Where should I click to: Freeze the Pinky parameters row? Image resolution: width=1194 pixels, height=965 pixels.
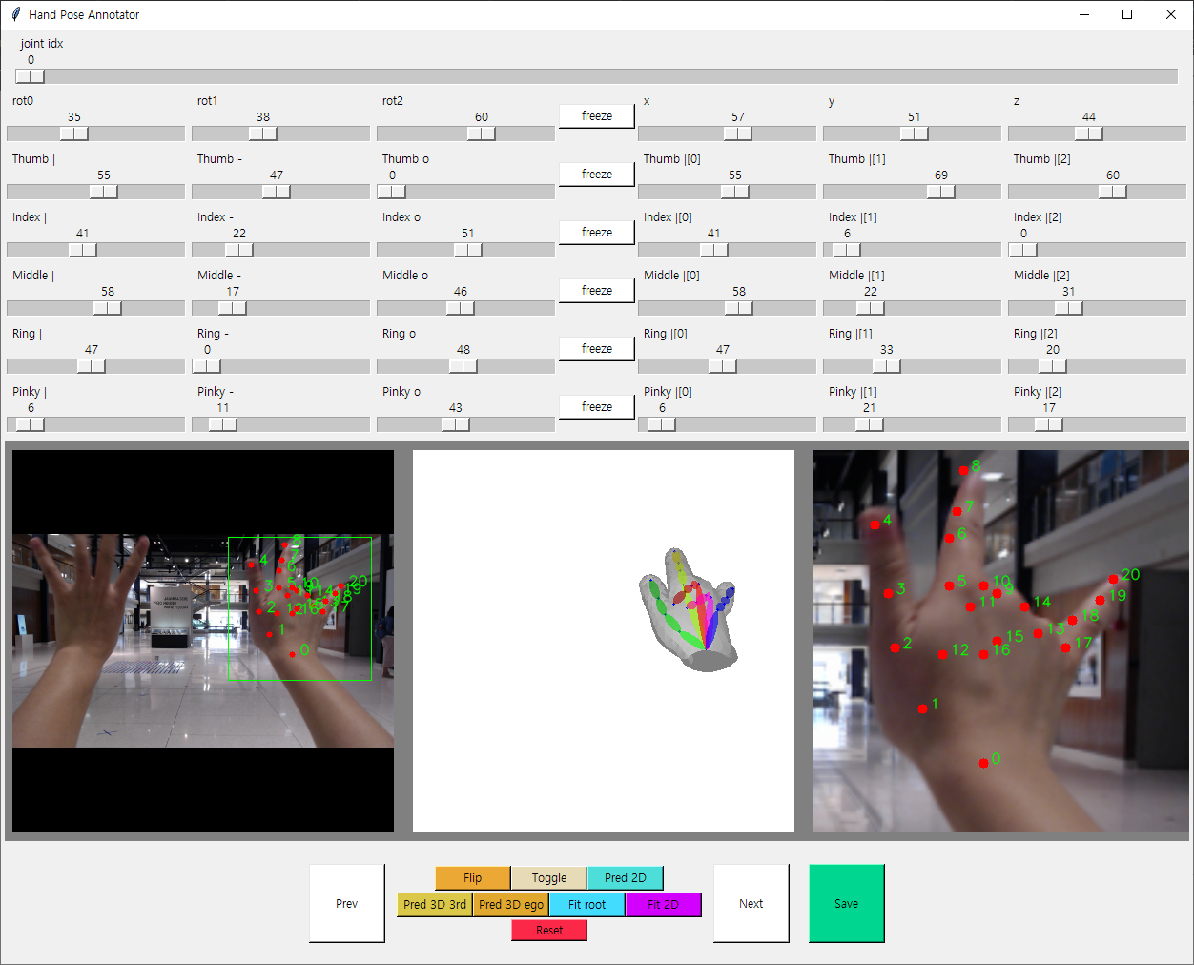[596, 407]
